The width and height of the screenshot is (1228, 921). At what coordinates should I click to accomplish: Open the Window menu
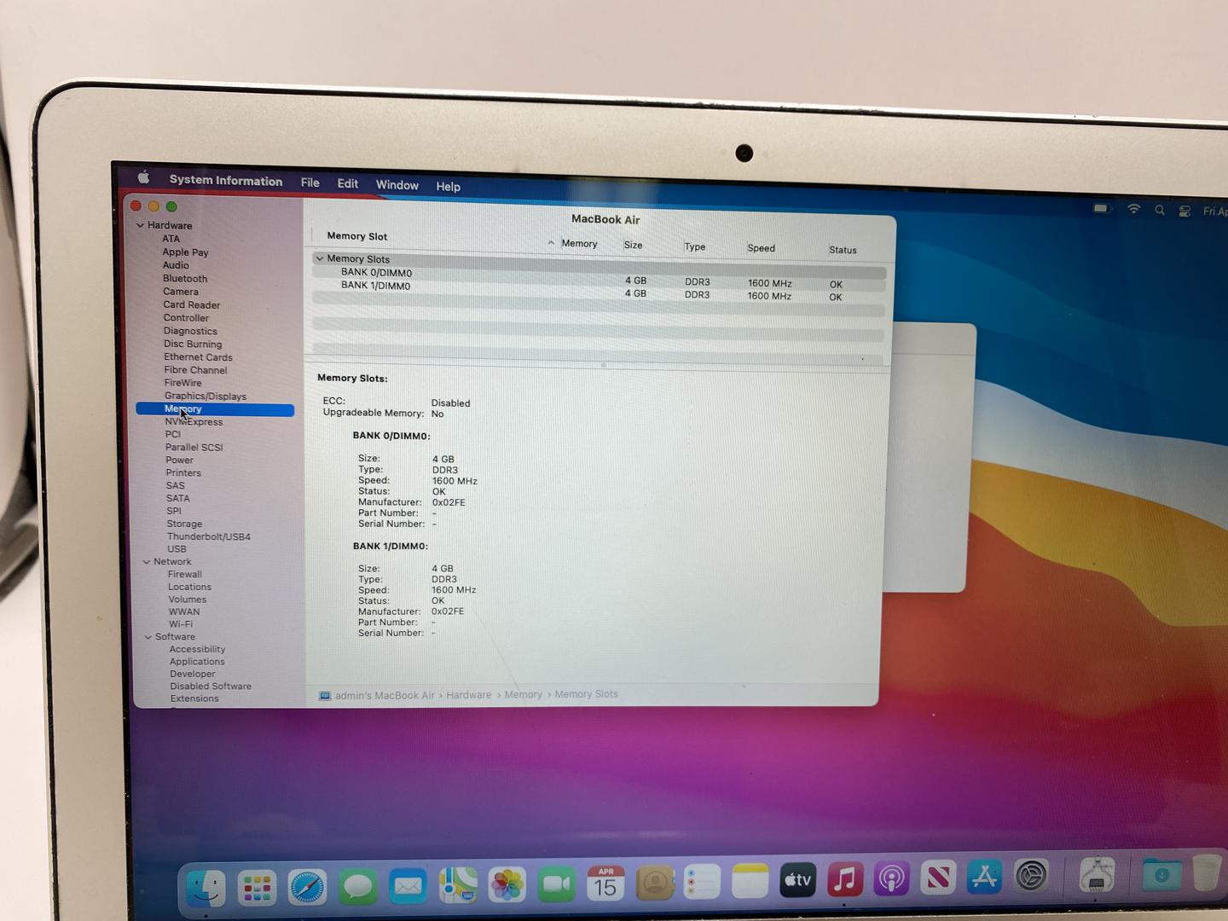click(397, 185)
